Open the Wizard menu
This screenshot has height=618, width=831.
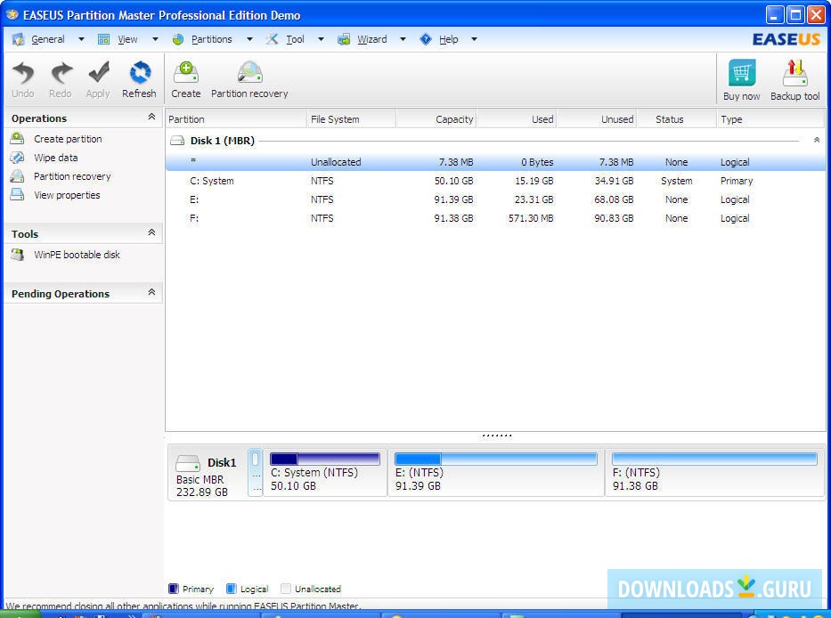[371, 39]
